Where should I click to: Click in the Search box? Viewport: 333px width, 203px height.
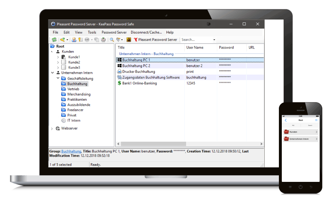196,39
